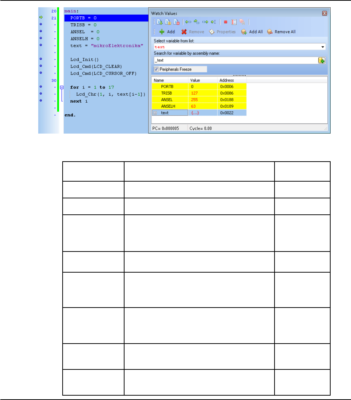
Task: Click the TRISB value 127
Action: 194,93
